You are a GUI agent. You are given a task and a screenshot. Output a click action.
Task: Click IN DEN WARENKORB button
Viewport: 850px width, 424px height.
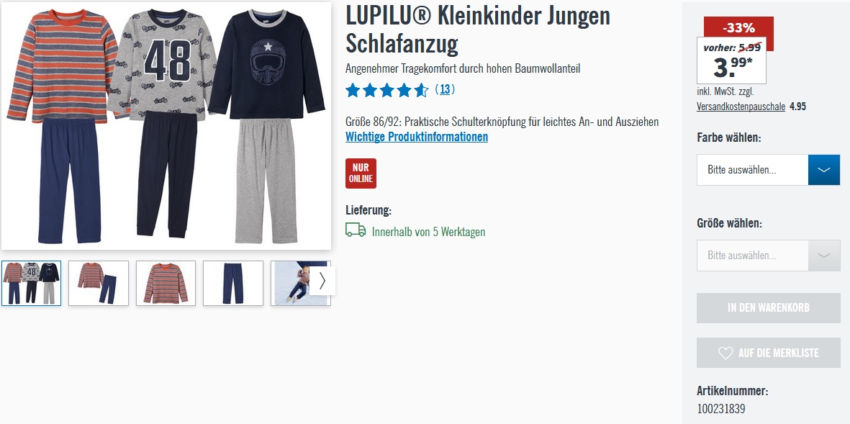pyautogui.click(x=768, y=308)
